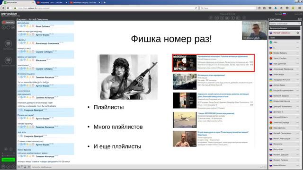Click the site info padlock icon in address bar

[15, 8]
